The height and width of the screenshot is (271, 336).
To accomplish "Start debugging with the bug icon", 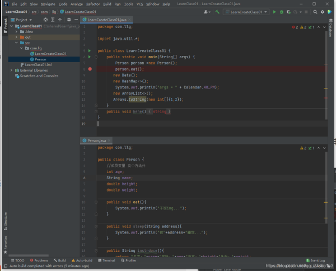I will click(281, 12).
